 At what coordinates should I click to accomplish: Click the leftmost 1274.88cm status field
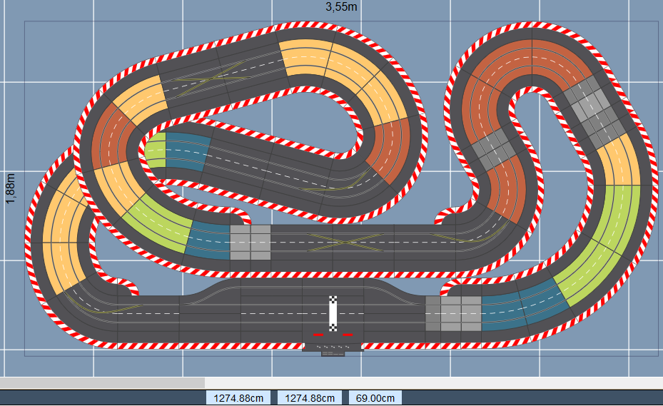pos(238,398)
